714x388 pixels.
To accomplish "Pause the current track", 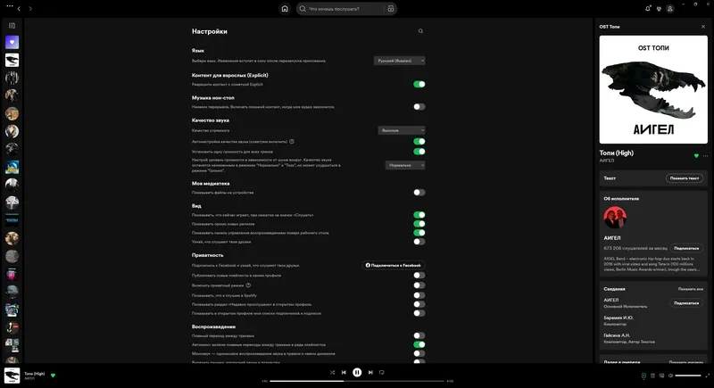I will [356, 372].
